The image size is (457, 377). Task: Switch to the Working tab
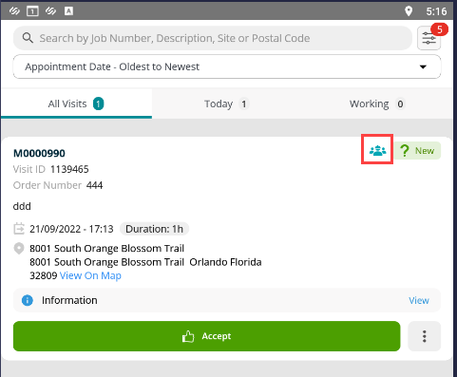[x=377, y=104]
